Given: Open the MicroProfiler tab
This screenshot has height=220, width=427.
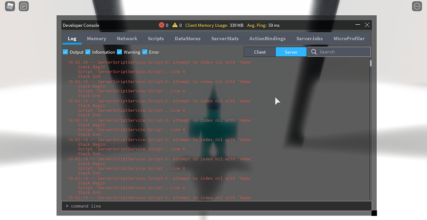Looking at the screenshot, I should click(349, 39).
